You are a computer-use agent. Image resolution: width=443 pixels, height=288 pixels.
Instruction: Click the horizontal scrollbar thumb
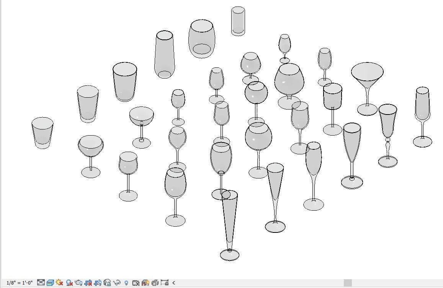(348, 283)
